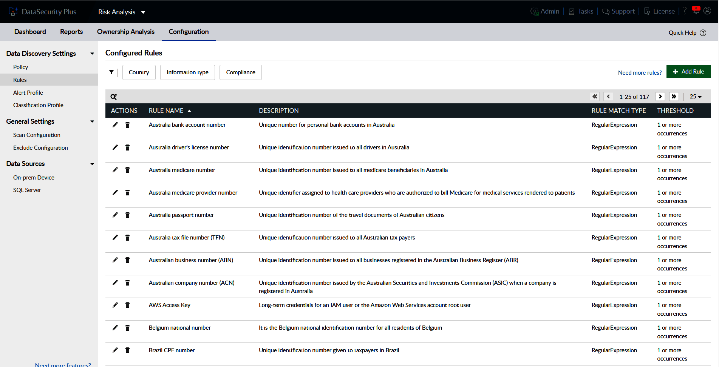Edit the Brazil CPF number rule

[x=115, y=350]
